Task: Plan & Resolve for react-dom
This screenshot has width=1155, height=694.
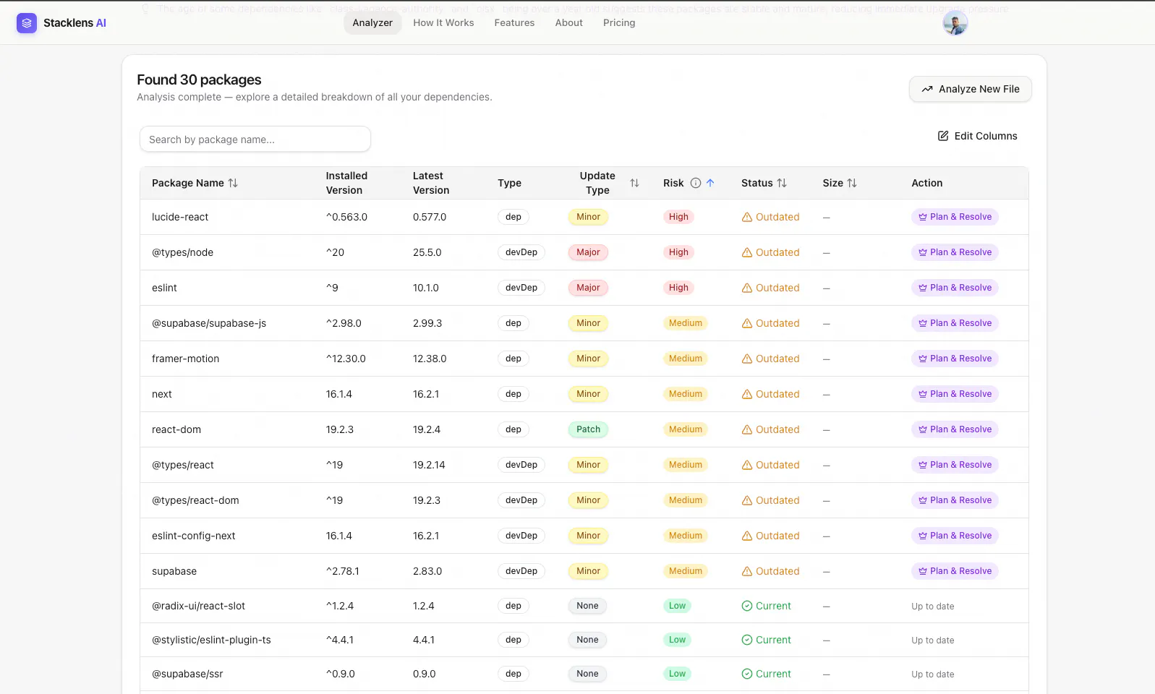Action: point(955,429)
